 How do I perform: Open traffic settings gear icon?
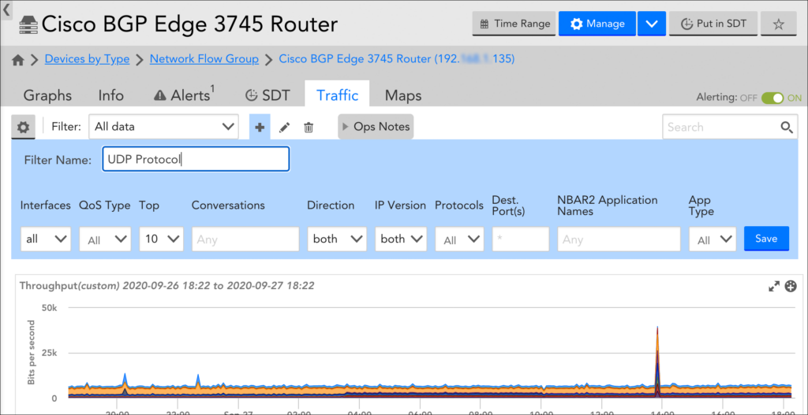[23, 127]
